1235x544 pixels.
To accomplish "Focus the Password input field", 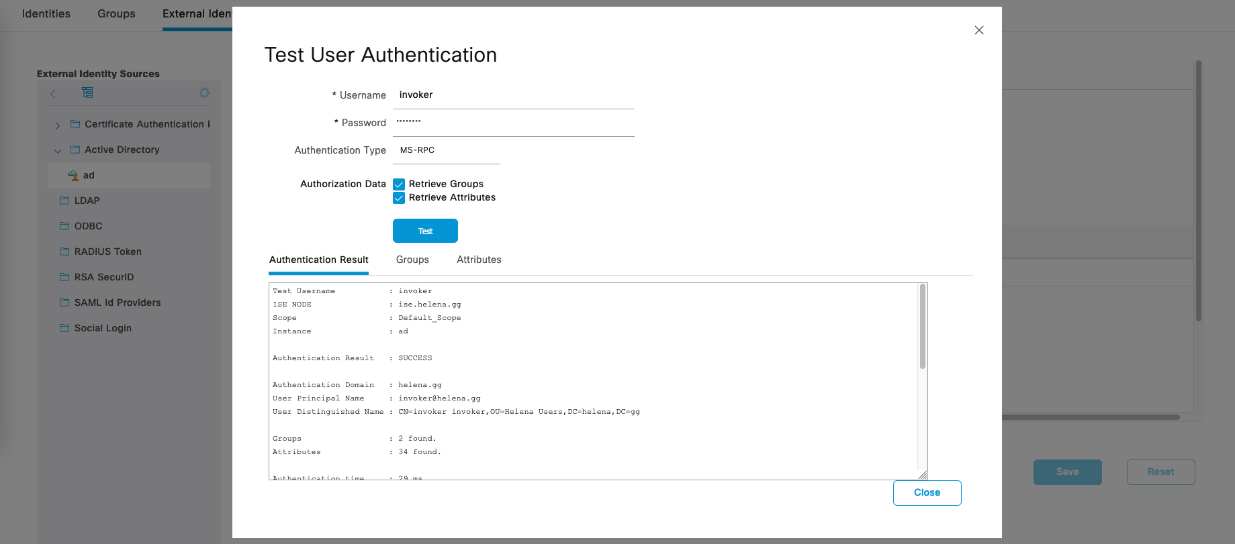I will click(513, 123).
